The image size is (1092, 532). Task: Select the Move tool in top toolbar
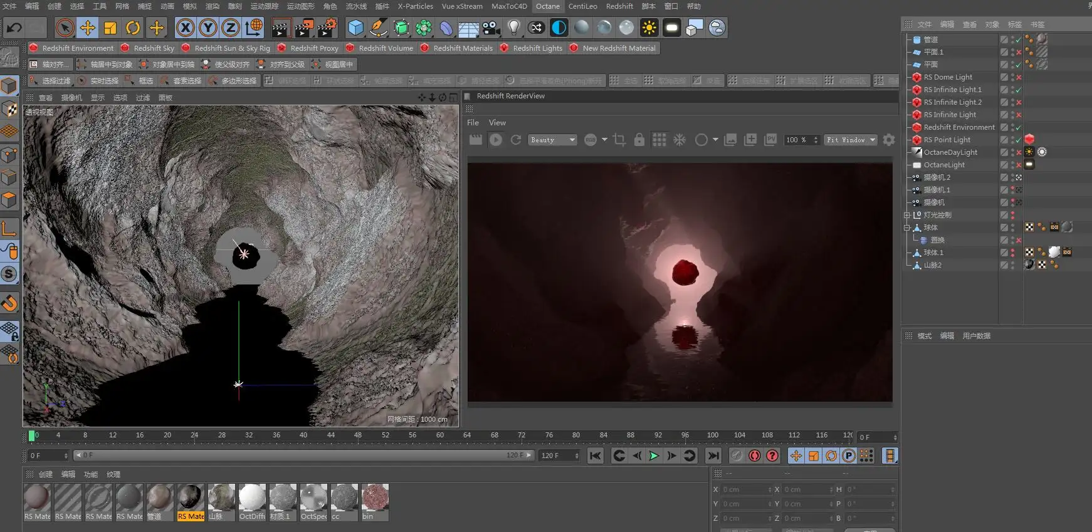coord(87,28)
